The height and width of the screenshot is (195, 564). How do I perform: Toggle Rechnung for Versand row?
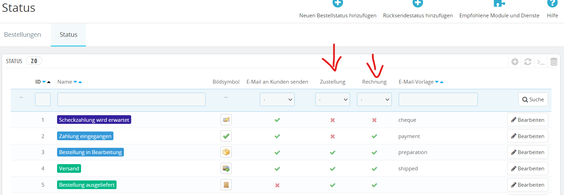374,169
